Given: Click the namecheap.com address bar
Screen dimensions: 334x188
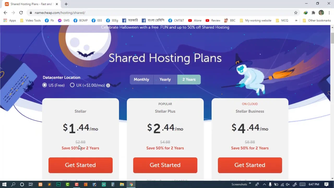Looking at the screenshot, I should [x=162, y=13].
